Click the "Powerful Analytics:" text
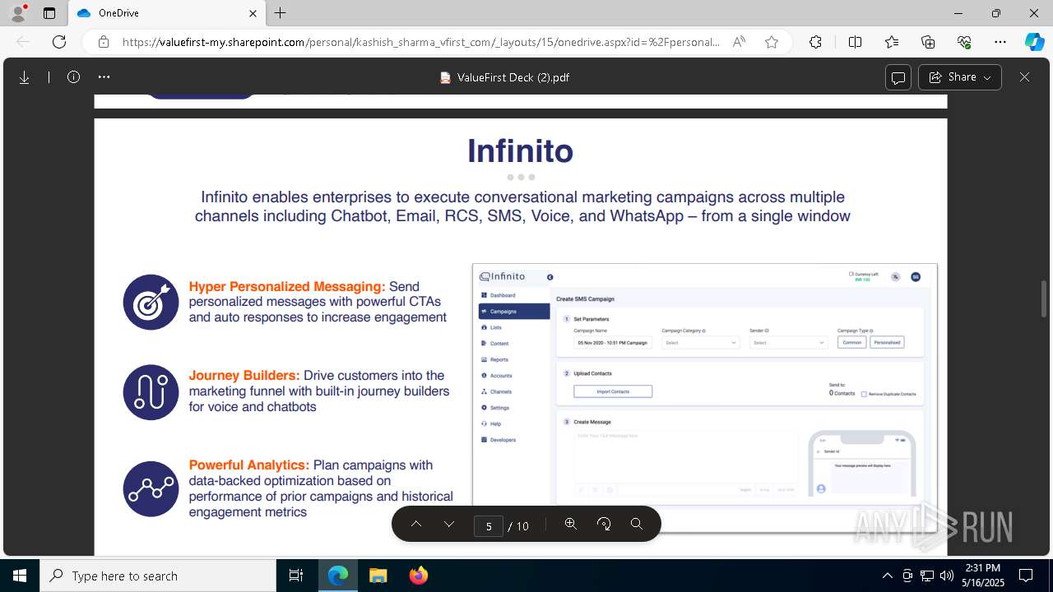The height and width of the screenshot is (592, 1053). pyautogui.click(x=249, y=465)
